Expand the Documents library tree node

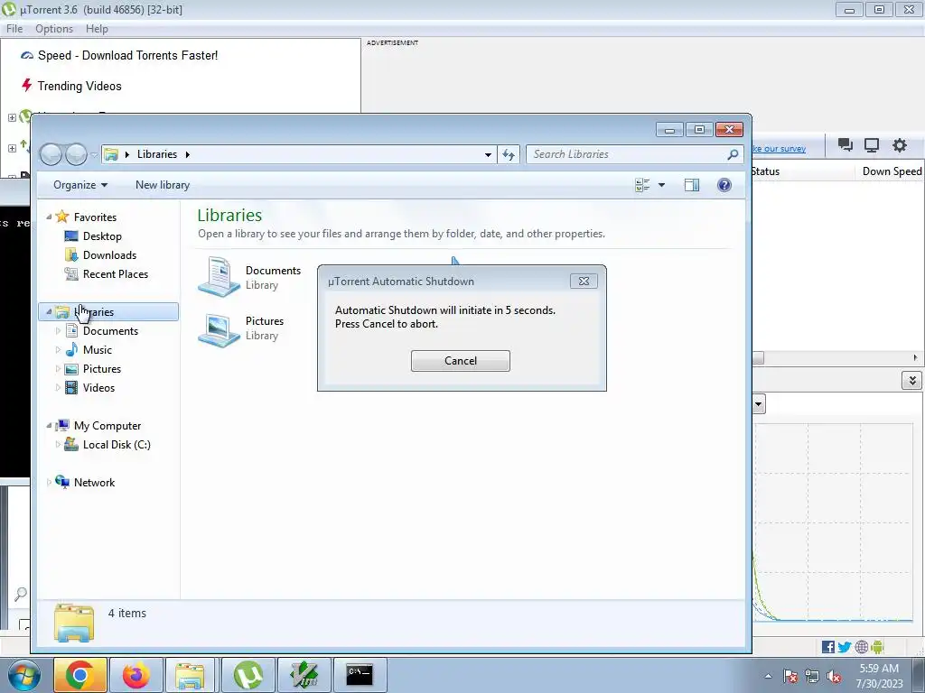pos(58,330)
